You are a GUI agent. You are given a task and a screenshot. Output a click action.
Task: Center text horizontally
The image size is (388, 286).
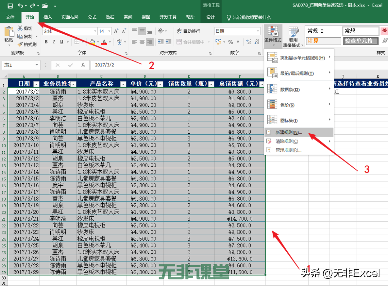(142, 42)
